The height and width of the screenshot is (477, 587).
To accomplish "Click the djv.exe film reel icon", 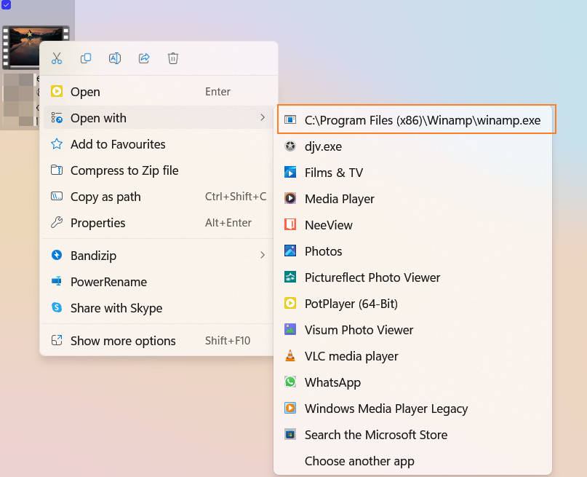I will (290, 146).
